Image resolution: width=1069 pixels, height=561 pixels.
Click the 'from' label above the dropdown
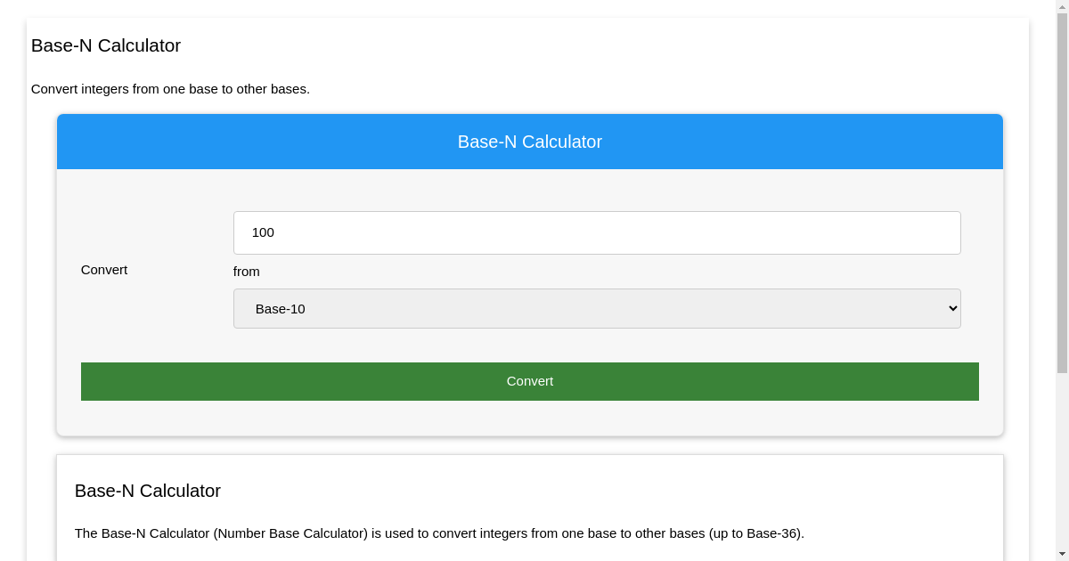[x=246, y=272]
